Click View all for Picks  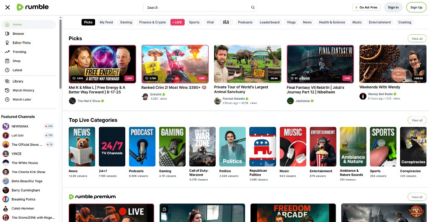tap(417, 39)
